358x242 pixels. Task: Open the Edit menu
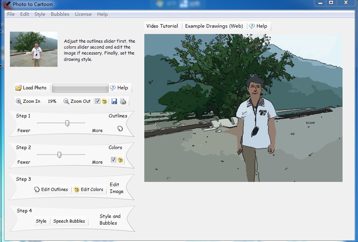click(x=25, y=14)
